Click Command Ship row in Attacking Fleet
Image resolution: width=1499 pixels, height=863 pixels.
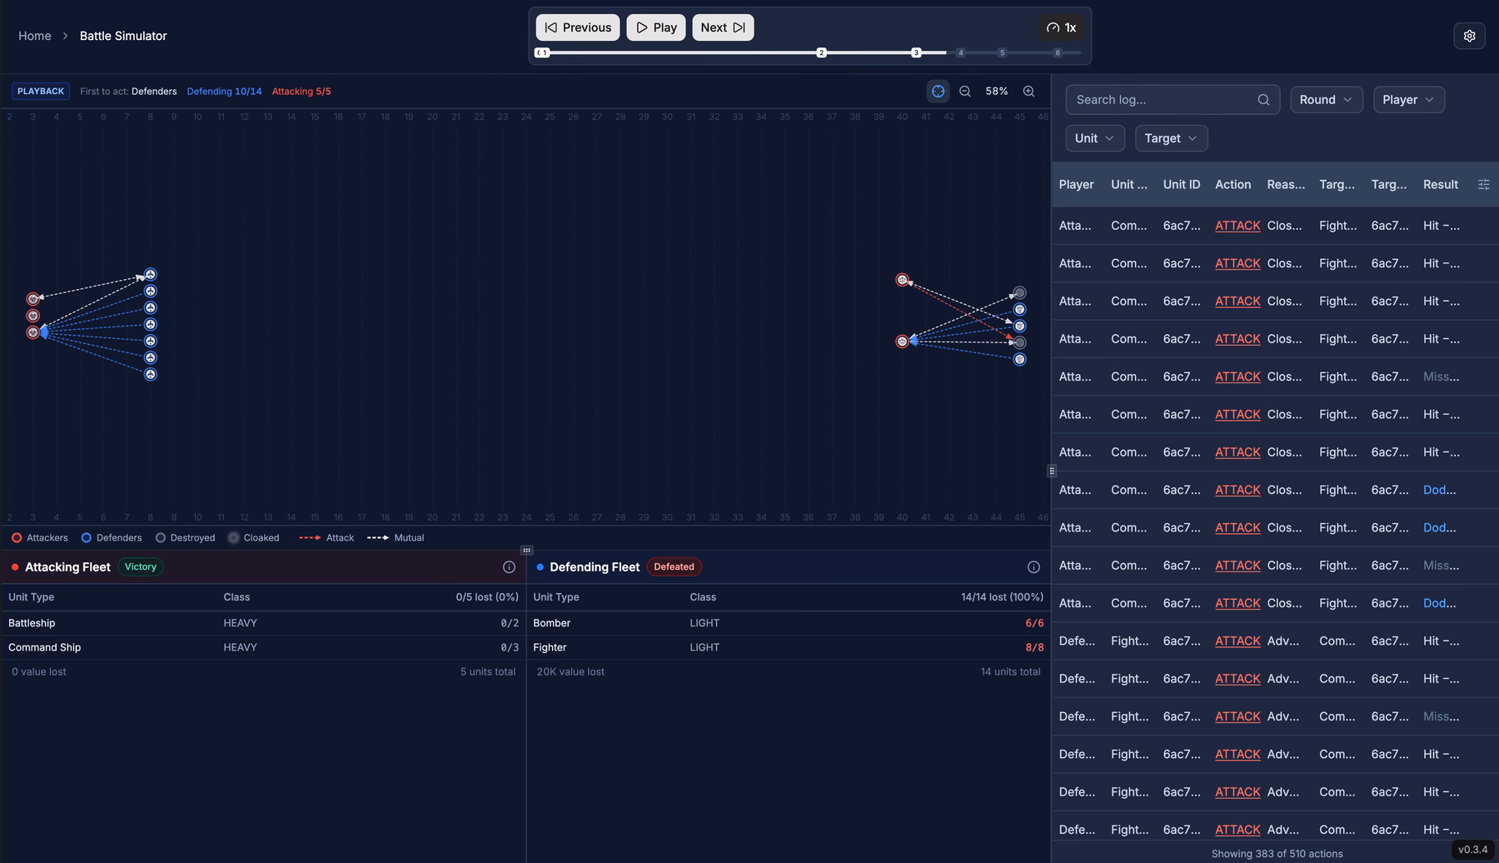[x=263, y=647]
